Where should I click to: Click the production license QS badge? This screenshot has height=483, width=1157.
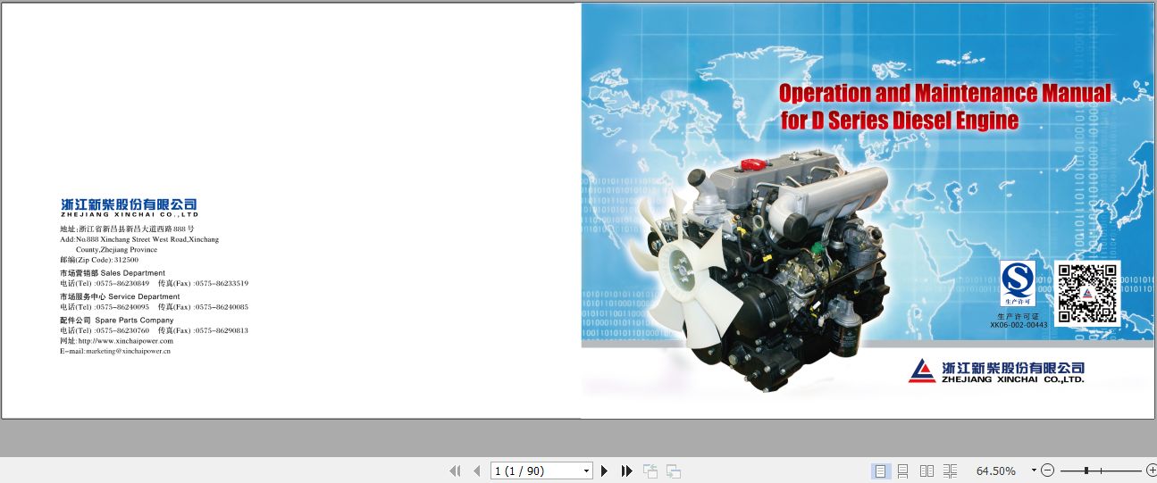1018,284
